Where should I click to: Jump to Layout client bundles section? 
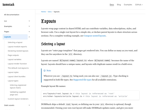(17, 77)
